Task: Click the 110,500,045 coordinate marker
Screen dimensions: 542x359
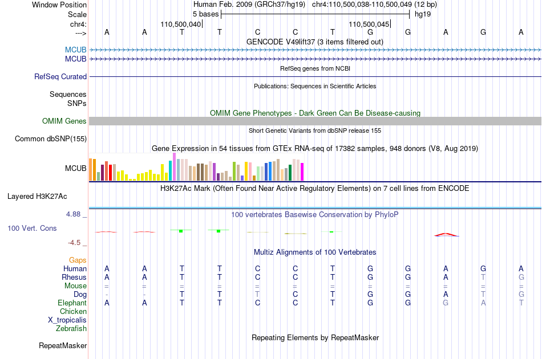Action: (369, 24)
